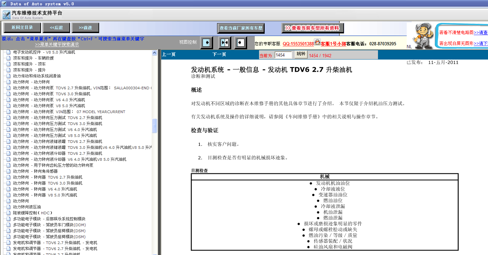
Task: Click the page icon beside 动力转向 - 转向器 V8 5.0 升汽油机
Action: coord(9,195)
